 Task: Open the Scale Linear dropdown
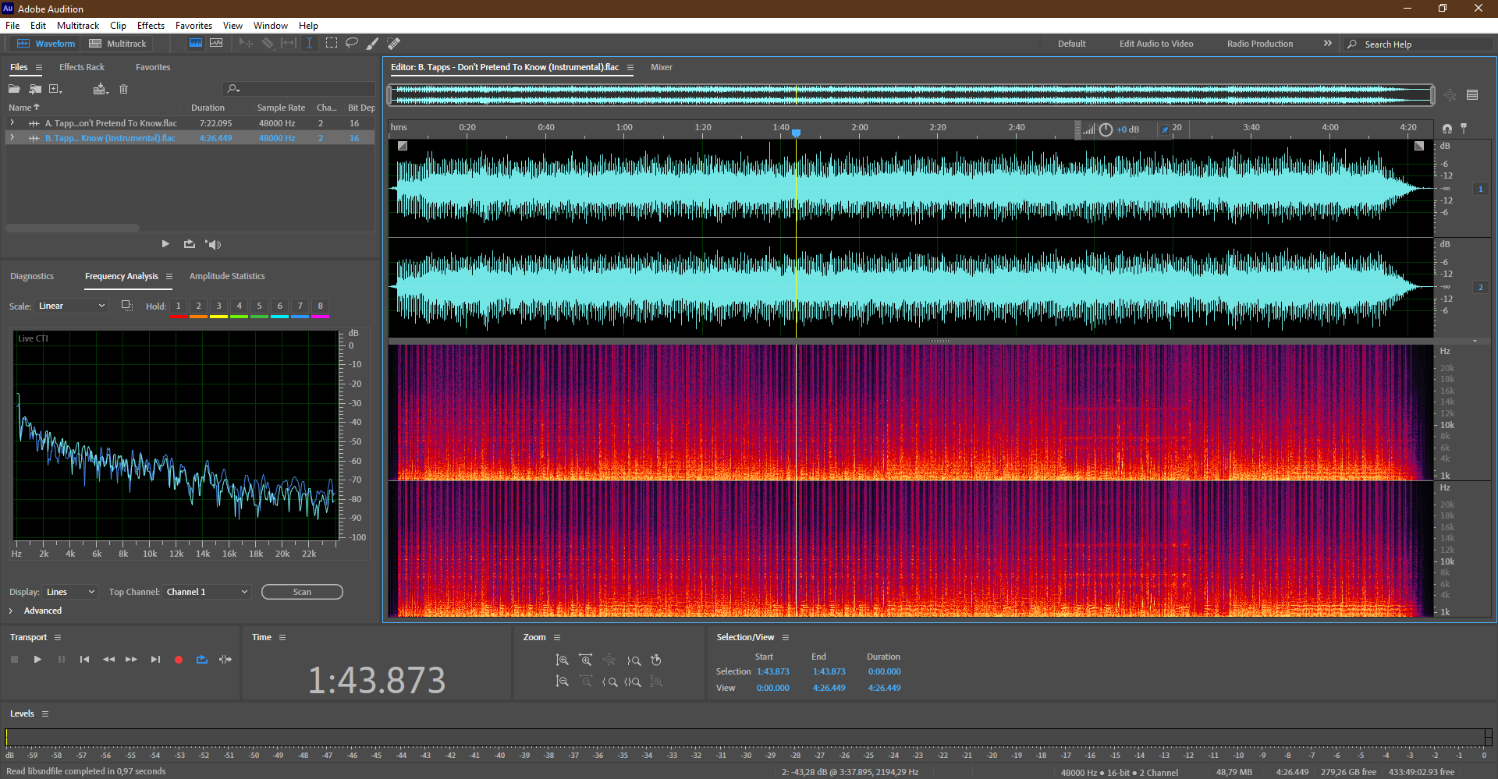coord(71,306)
